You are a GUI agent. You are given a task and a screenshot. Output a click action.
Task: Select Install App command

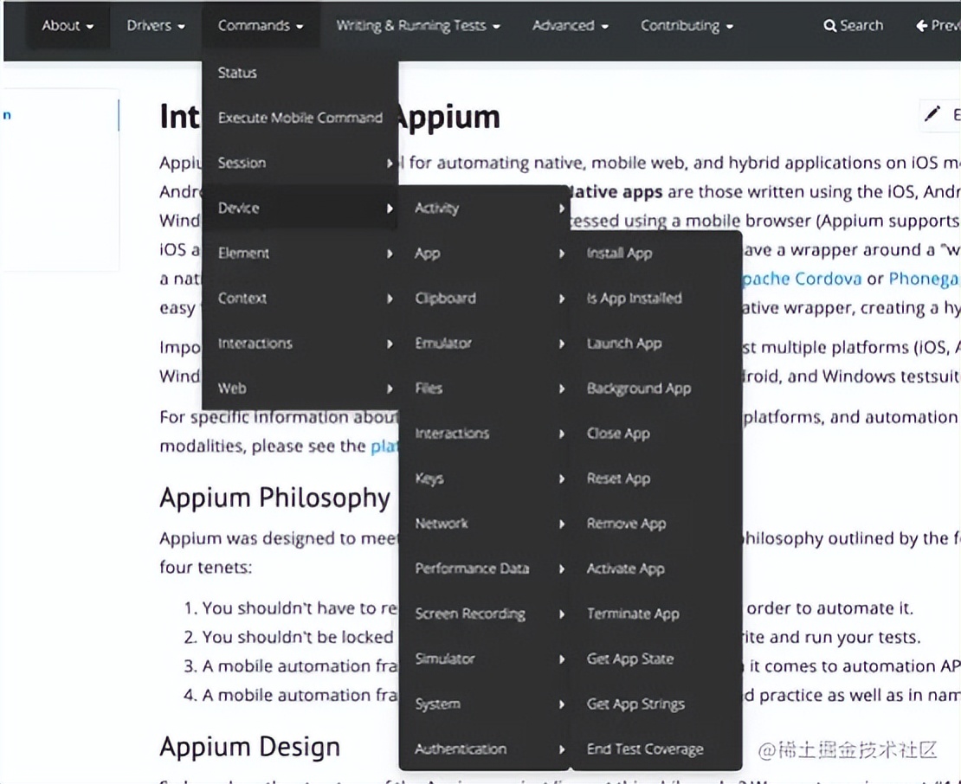(619, 254)
